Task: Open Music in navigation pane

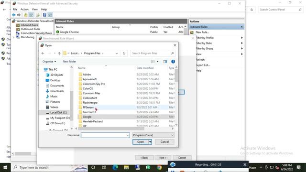Action: 54,97
